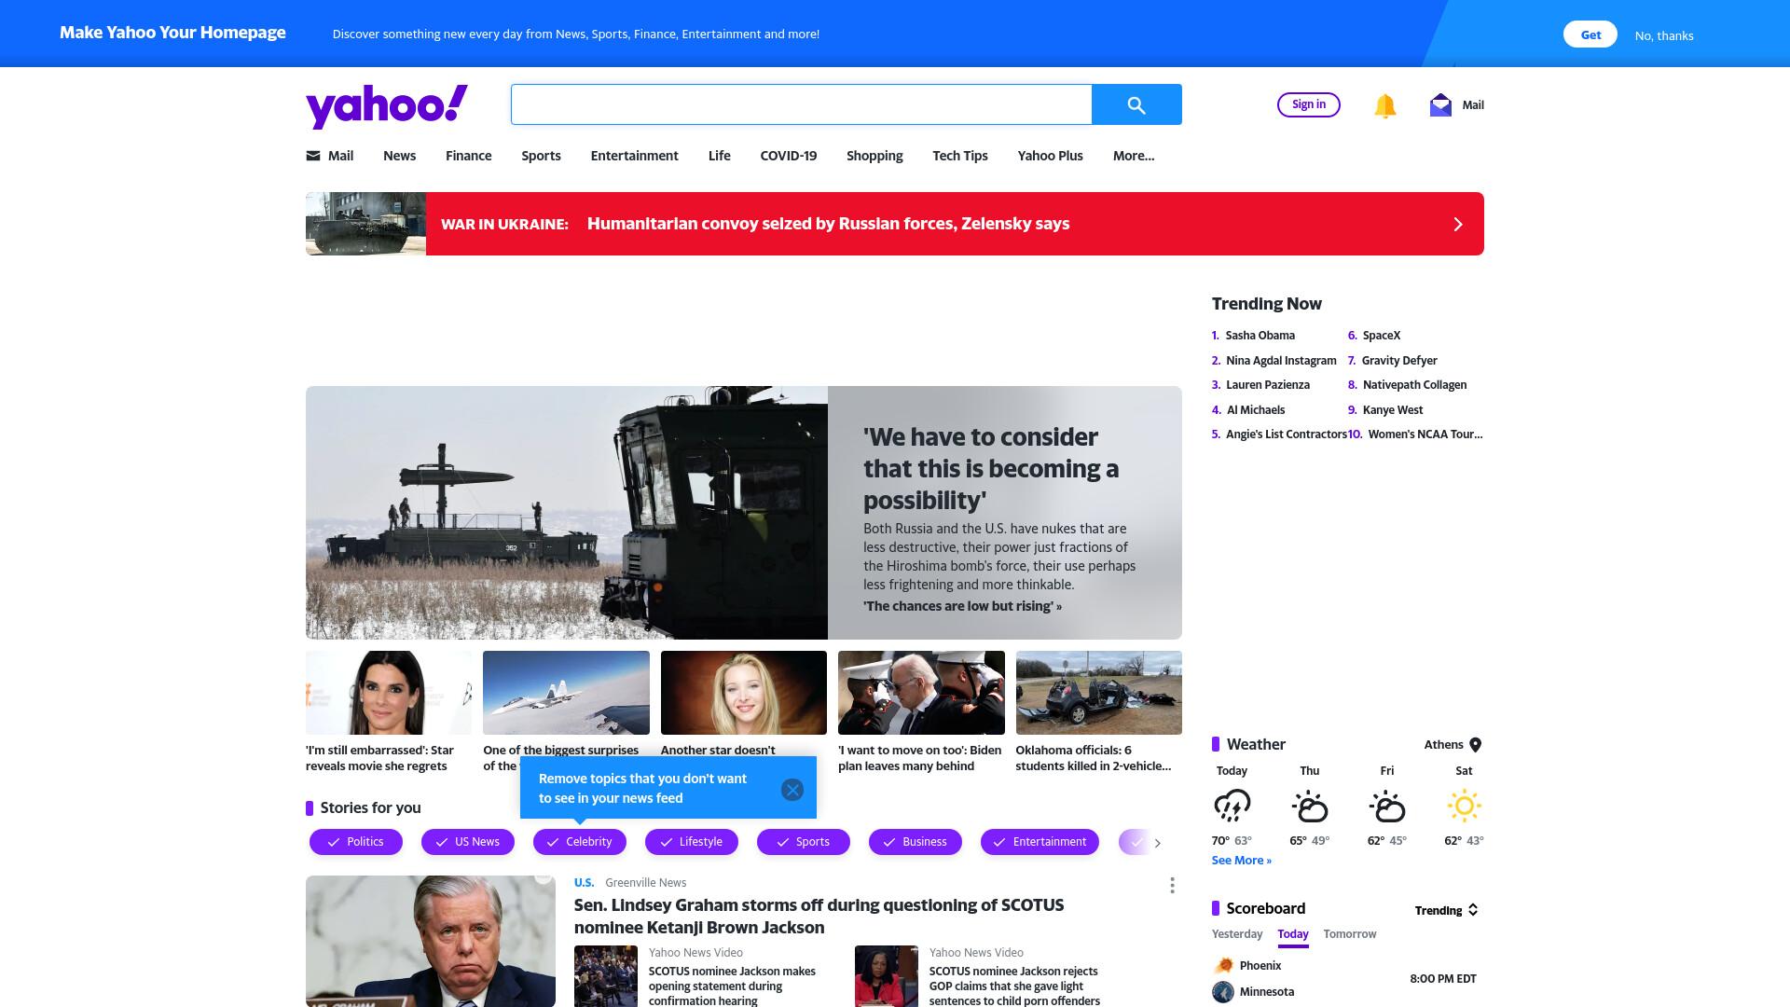Click today's thunderstorm weather icon

click(1232, 806)
